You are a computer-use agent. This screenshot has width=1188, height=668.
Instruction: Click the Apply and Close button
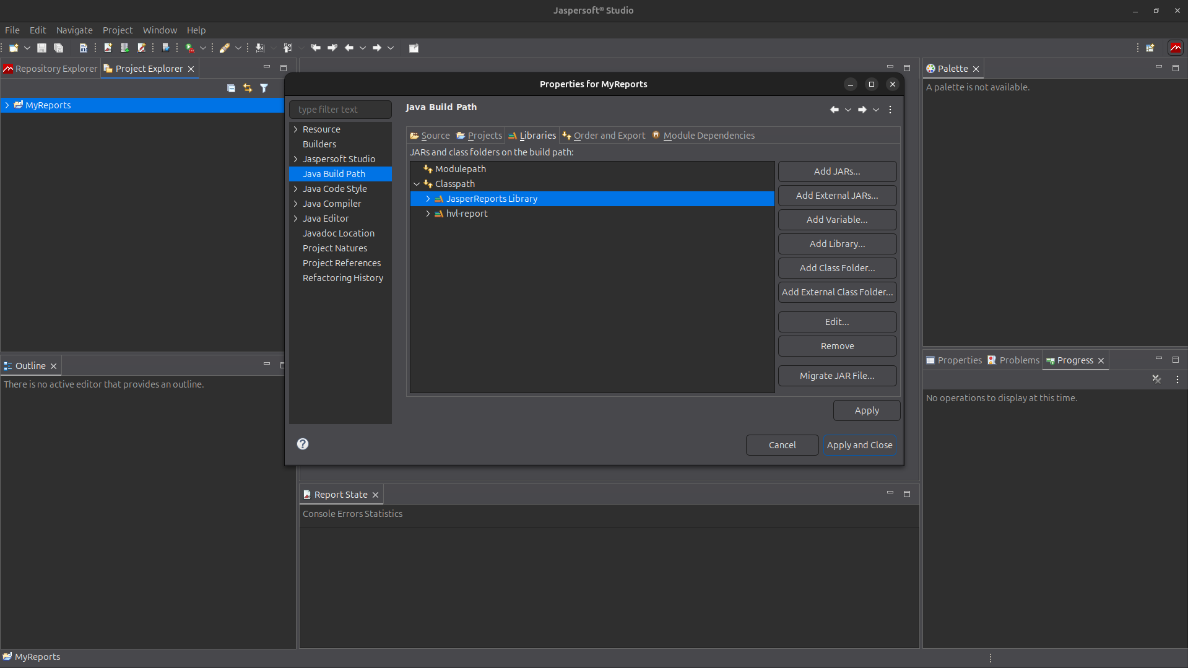click(859, 445)
